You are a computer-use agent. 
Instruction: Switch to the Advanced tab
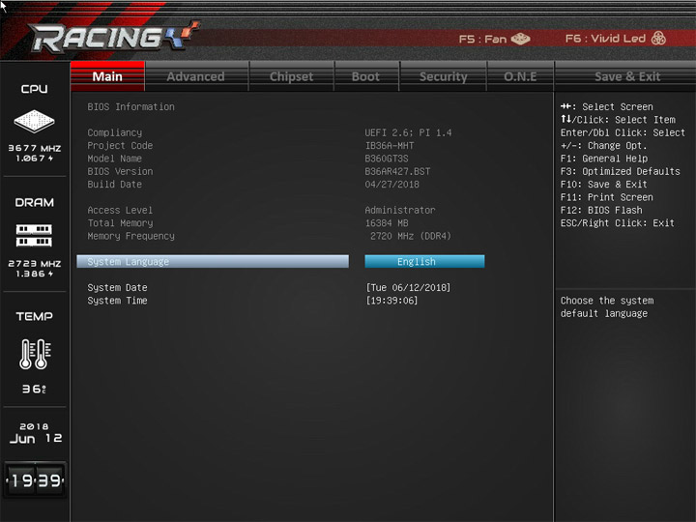coord(195,76)
